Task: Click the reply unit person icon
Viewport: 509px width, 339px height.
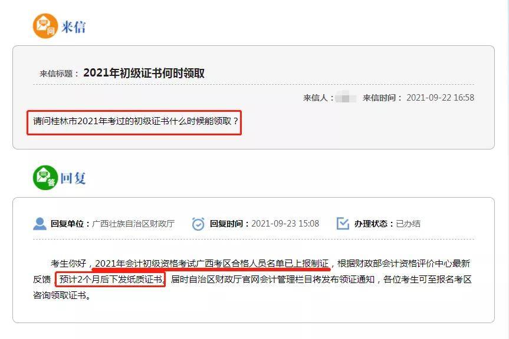Action: pyautogui.click(x=40, y=224)
